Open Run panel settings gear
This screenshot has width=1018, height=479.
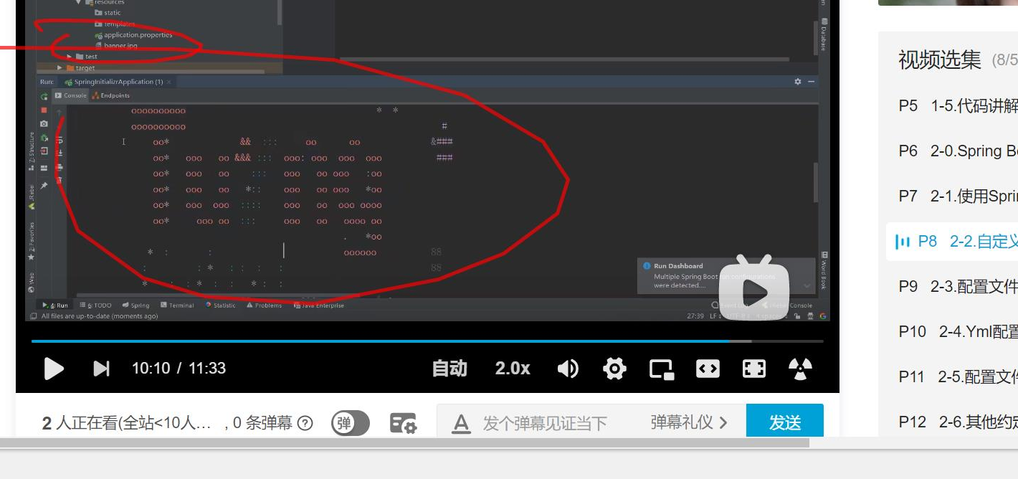click(798, 82)
